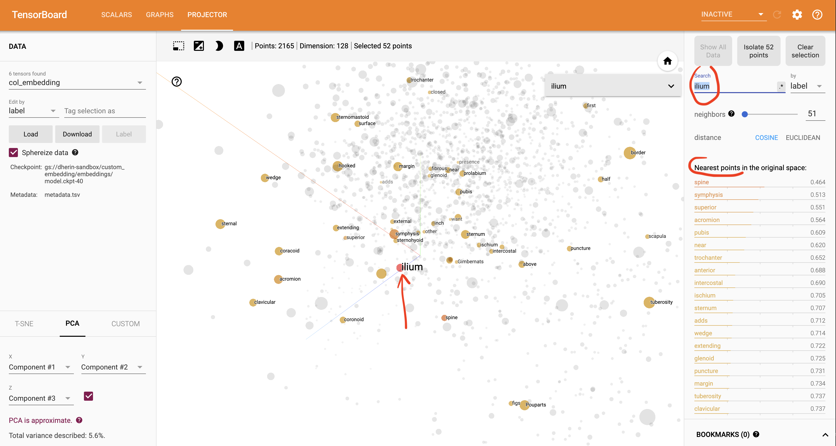Activate the bounding box selection tool
Screen dimensions: 836x446
[178, 46]
